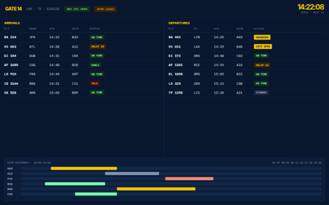The height and width of the screenshot is (205, 329).
Task: Click the salmon occupancy bar on row A16
Action: (189, 179)
